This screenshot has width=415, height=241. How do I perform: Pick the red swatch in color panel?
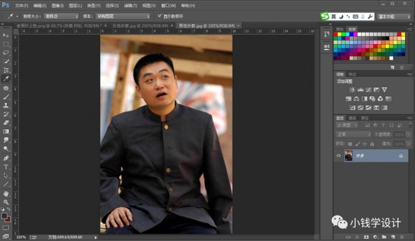(x=337, y=35)
